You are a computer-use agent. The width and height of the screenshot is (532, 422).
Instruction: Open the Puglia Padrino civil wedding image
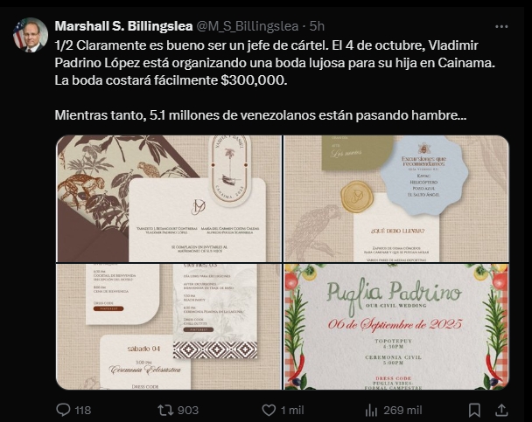tap(396, 327)
